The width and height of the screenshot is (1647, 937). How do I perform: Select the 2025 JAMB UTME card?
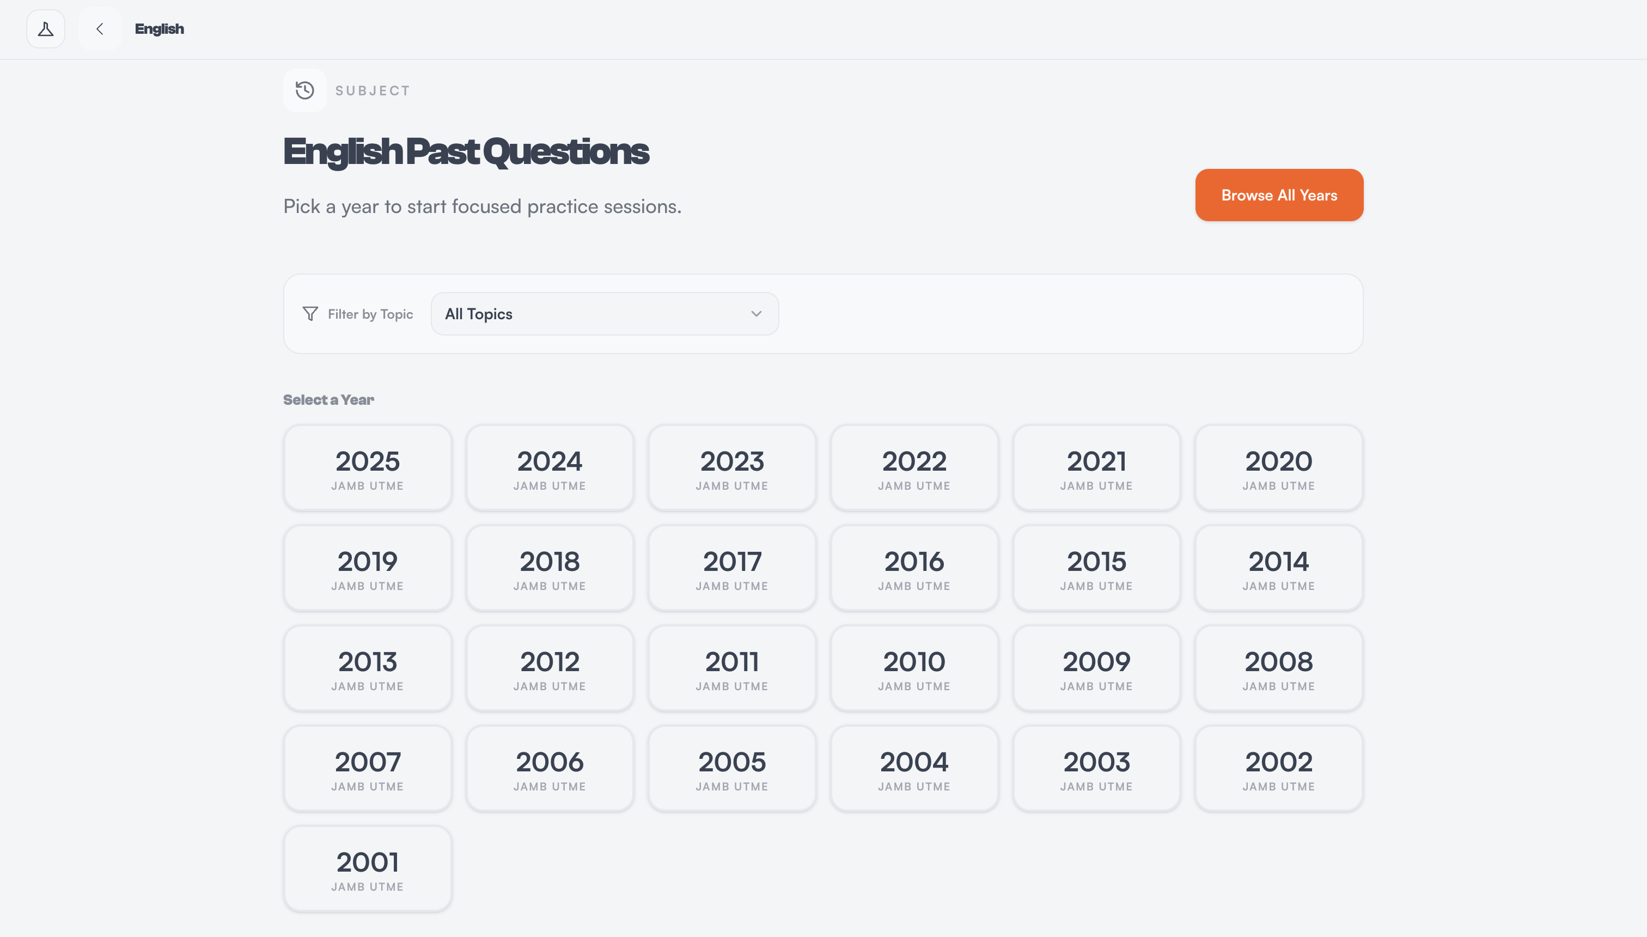tap(367, 468)
